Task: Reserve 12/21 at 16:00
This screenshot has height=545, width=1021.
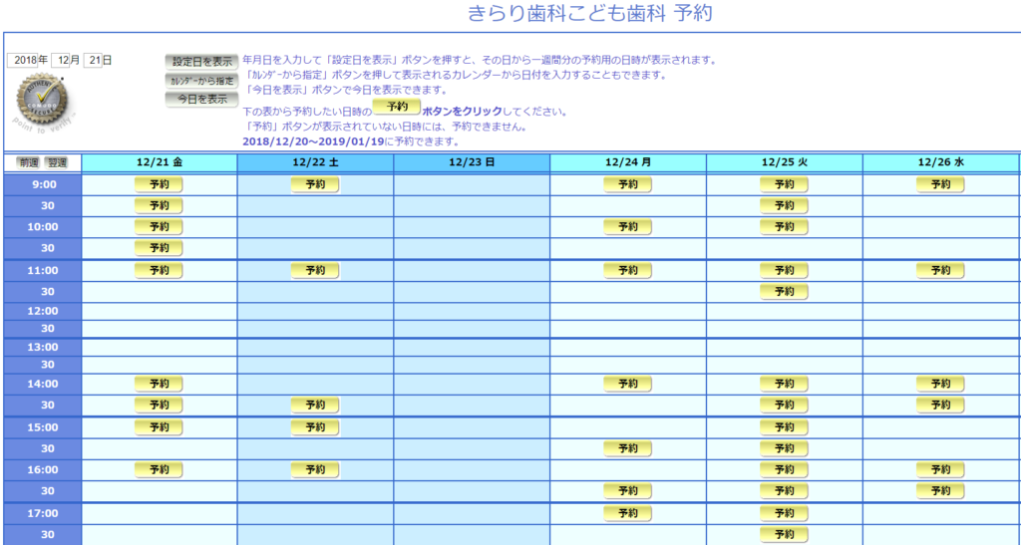Action: pos(159,470)
